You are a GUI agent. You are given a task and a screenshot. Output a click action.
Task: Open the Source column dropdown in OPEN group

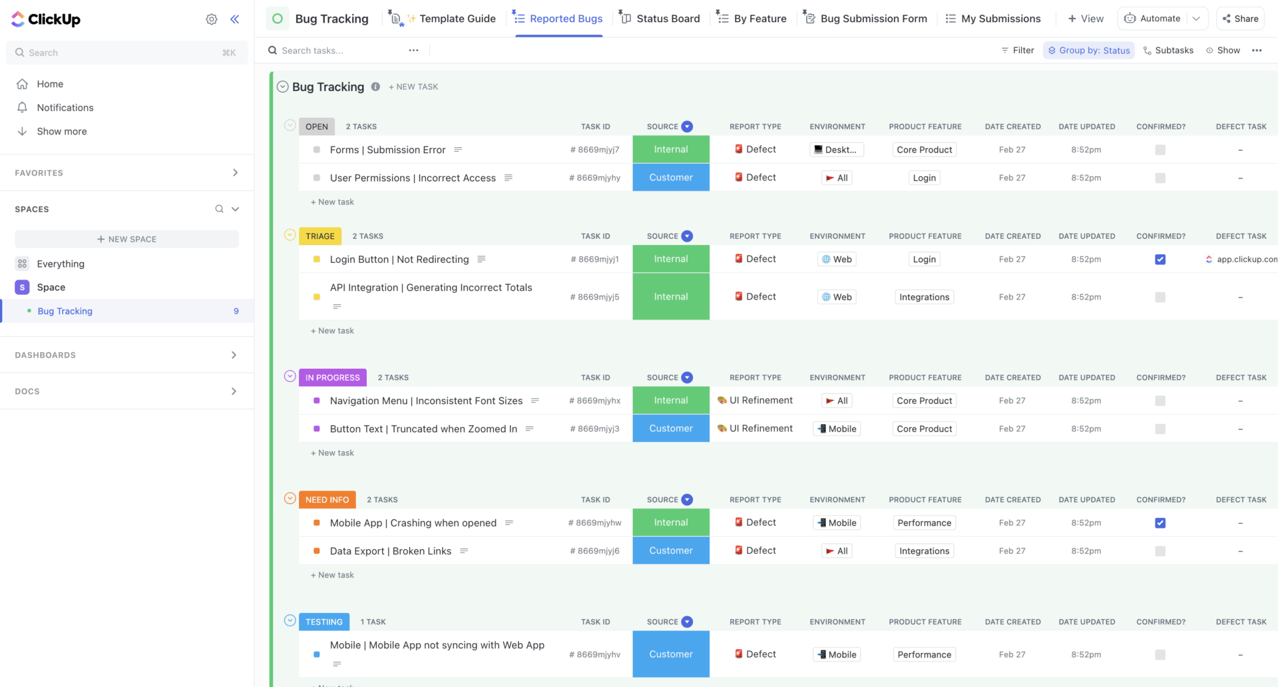pos(687,126)
